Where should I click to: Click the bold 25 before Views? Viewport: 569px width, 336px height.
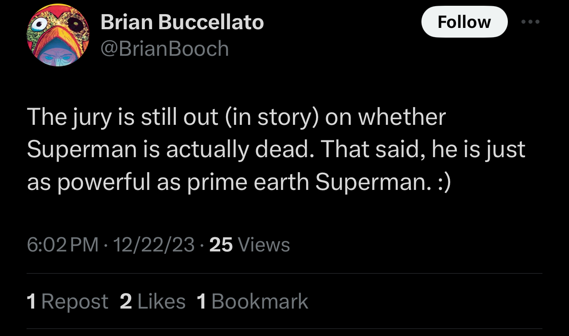(x=221, y=244)
